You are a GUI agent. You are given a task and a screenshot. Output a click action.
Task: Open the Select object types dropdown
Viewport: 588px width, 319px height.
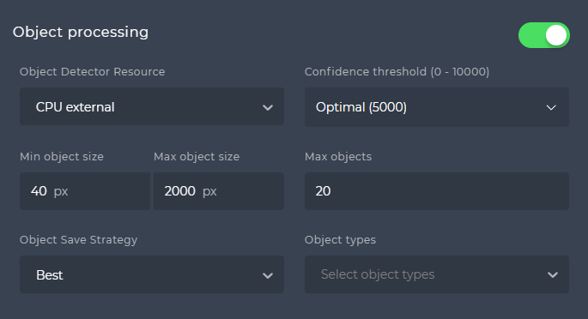pyautogui.click(x=437, y=274)
